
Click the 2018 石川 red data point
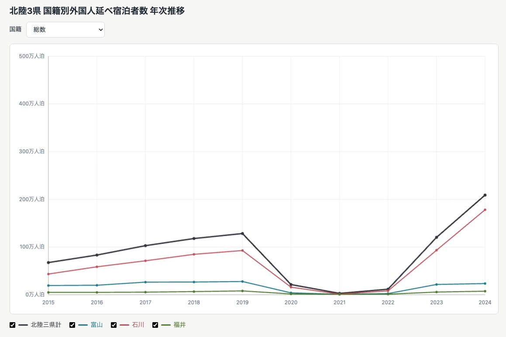point(194,254)
